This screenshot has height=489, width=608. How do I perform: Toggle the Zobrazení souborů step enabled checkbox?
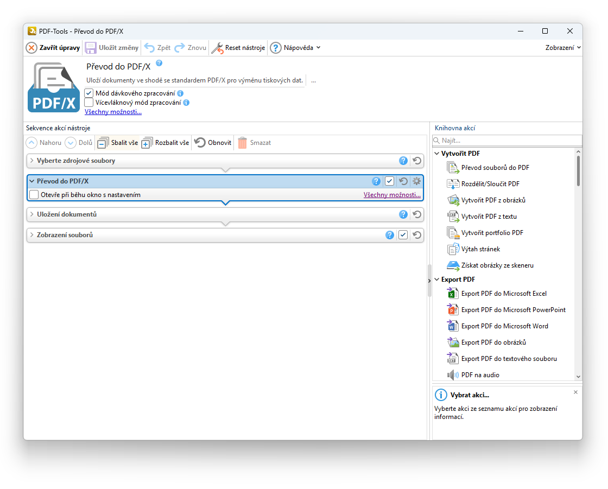tap(403, 235)
